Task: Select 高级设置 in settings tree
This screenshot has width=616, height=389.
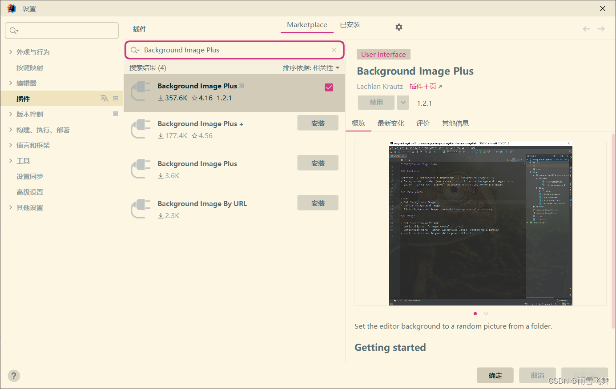Action: (x=30, y=192)
